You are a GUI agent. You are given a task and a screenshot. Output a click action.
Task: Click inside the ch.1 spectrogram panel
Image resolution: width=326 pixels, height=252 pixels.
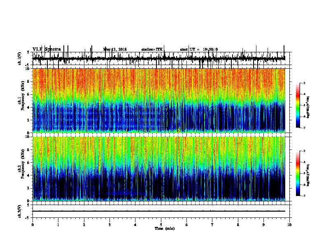coord(159,100)
